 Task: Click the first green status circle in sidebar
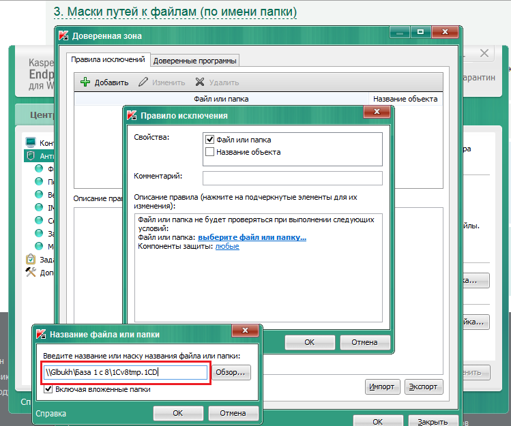point(39,168)
